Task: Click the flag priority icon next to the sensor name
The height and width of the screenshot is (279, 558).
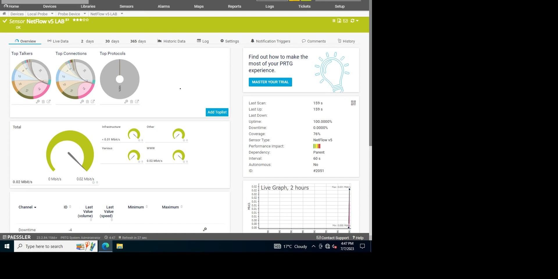Action: click(x=67, y=20)
